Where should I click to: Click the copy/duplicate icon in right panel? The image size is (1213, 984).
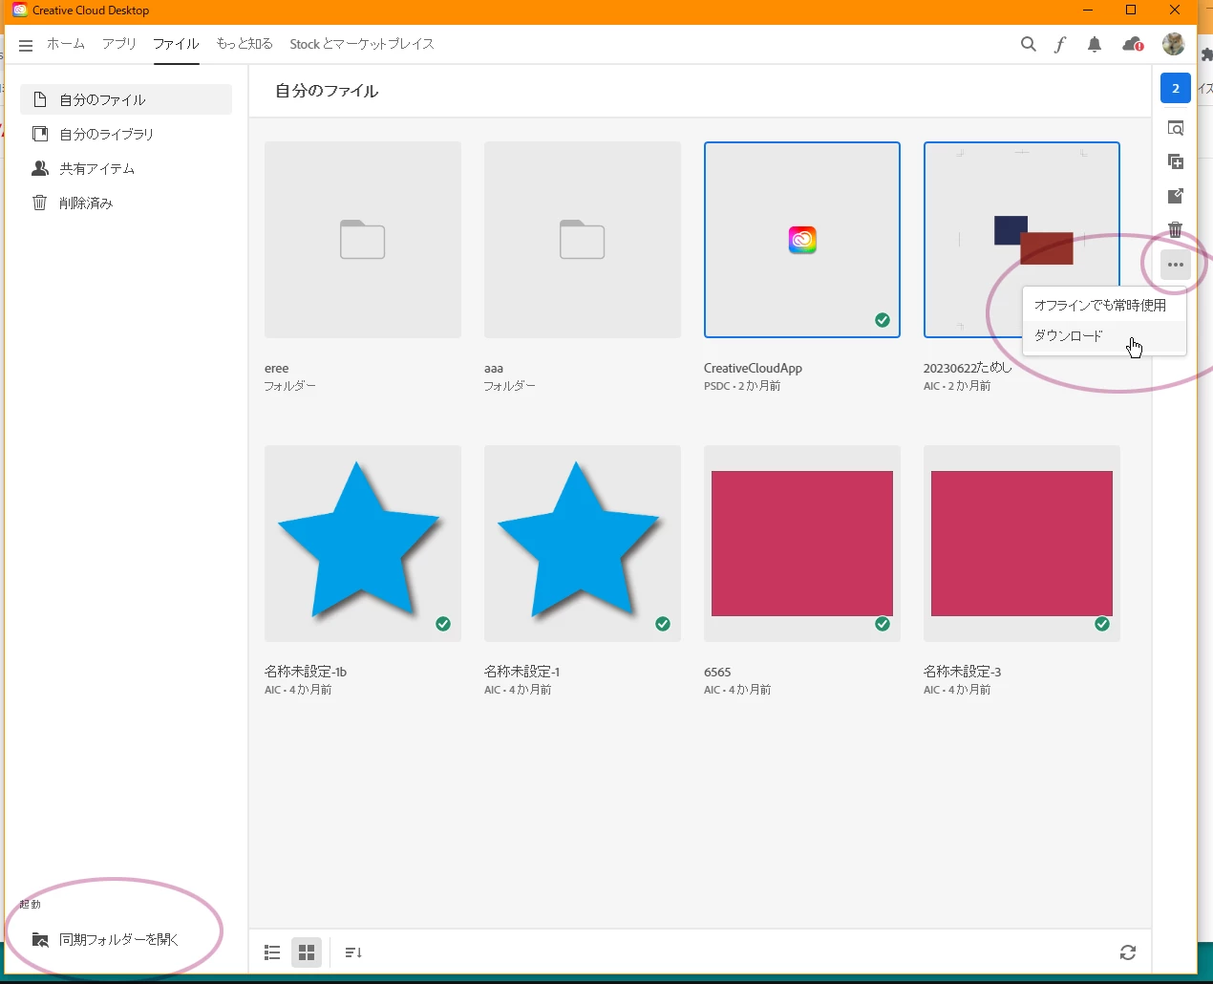coord(1176,161)
